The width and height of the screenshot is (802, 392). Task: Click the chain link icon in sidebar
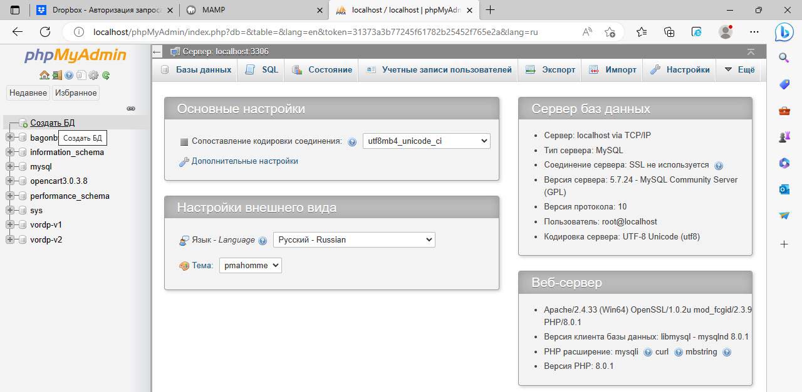(131, 108)
